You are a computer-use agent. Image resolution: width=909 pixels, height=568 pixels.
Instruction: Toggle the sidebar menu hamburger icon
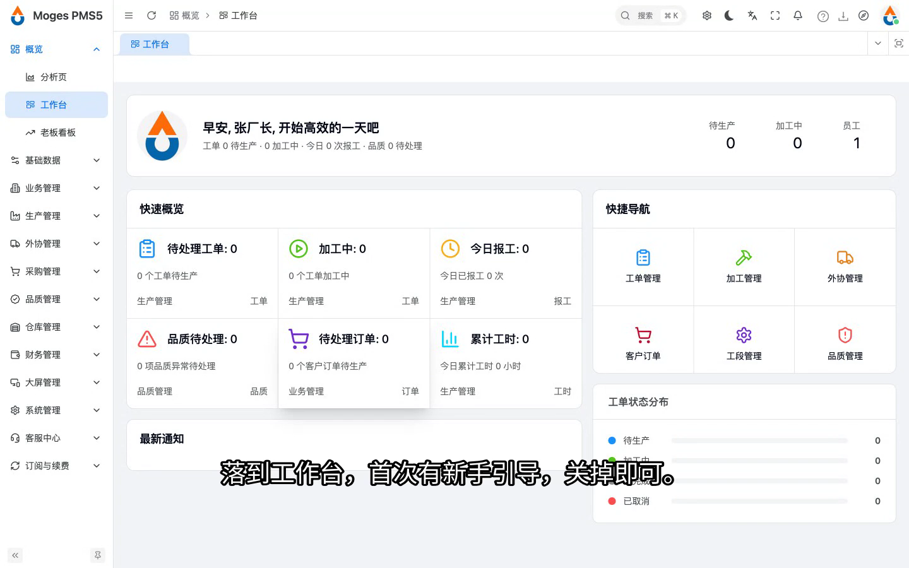coord(129,16)
